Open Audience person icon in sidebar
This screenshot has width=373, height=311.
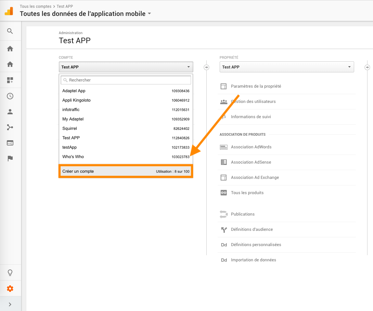pyautogui.click(x=10, y=112)
